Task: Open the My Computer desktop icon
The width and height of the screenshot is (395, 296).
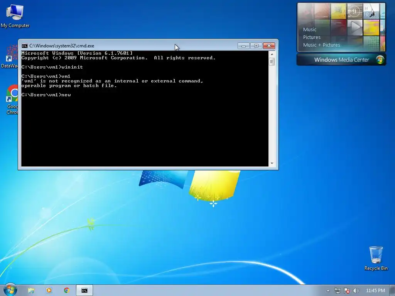Action: [15, 15]
